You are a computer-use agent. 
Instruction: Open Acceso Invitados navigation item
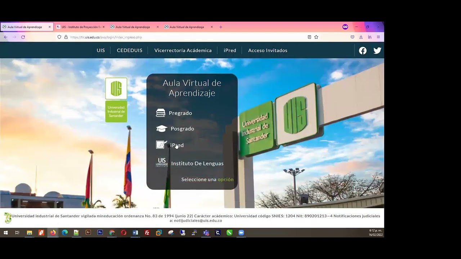click(x=268, y=50)
